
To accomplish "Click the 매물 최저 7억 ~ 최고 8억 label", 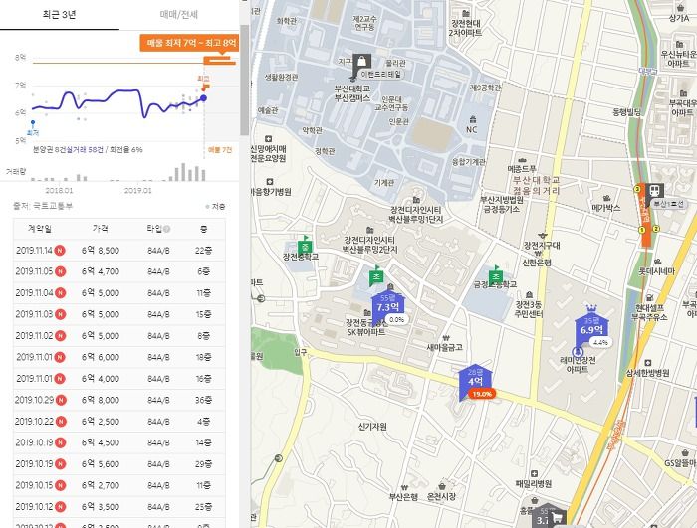I will [x=191, y=43].
